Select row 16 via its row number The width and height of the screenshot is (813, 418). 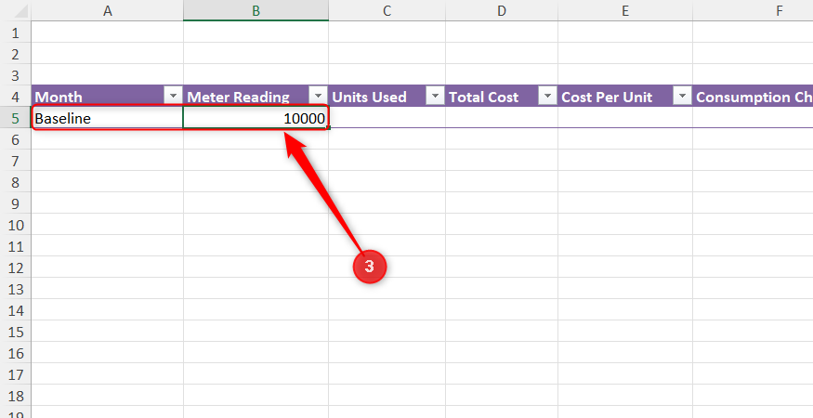[16, 353]
